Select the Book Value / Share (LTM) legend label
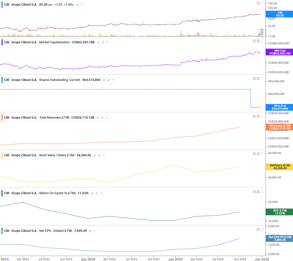Image resolution: width=293 pixels, height=261 pixels. [57, 155]
